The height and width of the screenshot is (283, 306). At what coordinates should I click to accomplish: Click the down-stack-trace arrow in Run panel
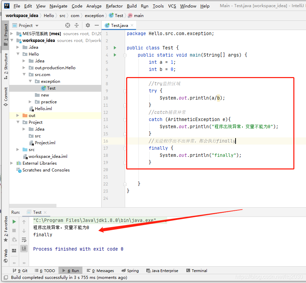point(24,230)
